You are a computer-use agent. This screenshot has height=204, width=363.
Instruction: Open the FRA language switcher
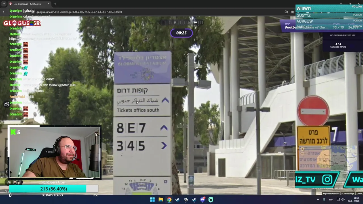tap(331, 199)
